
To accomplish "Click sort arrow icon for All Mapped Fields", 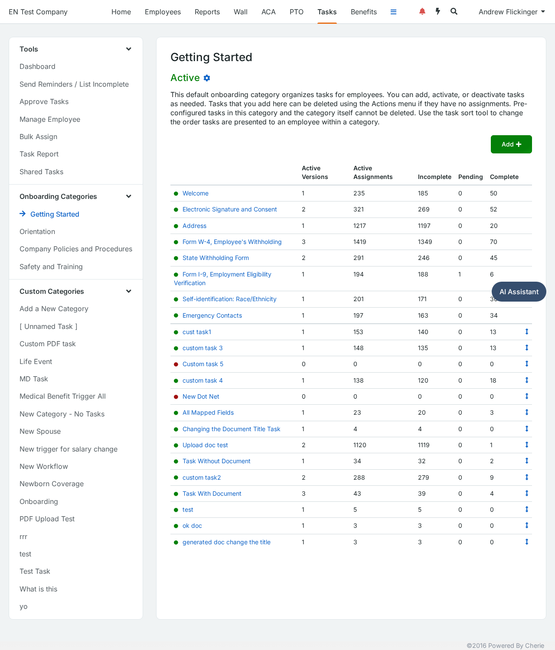I will coord(527,412).
